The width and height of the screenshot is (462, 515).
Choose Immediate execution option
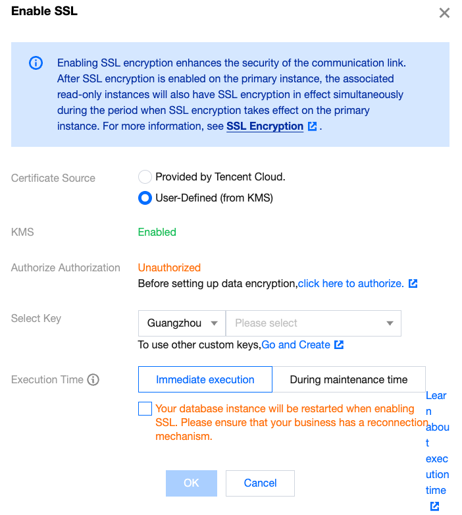click(x=205, y=380)
